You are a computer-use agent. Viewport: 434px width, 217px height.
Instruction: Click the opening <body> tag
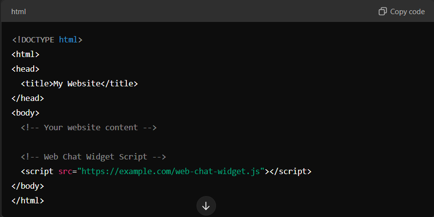(x=25, y=113)
